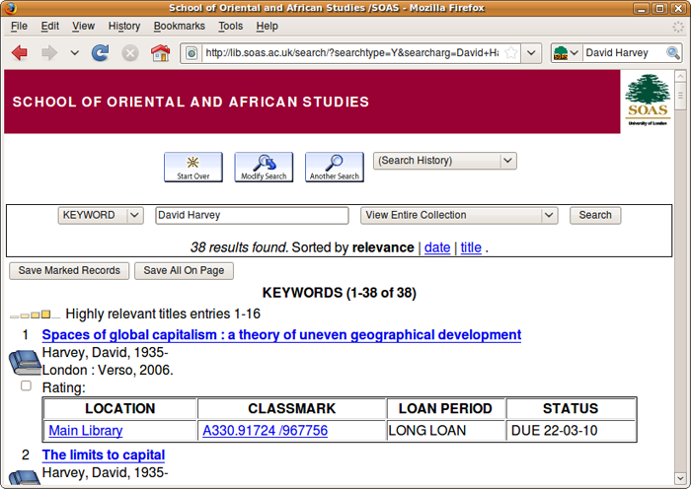Click the Firefox logo in title bar

tap(10, 8)
